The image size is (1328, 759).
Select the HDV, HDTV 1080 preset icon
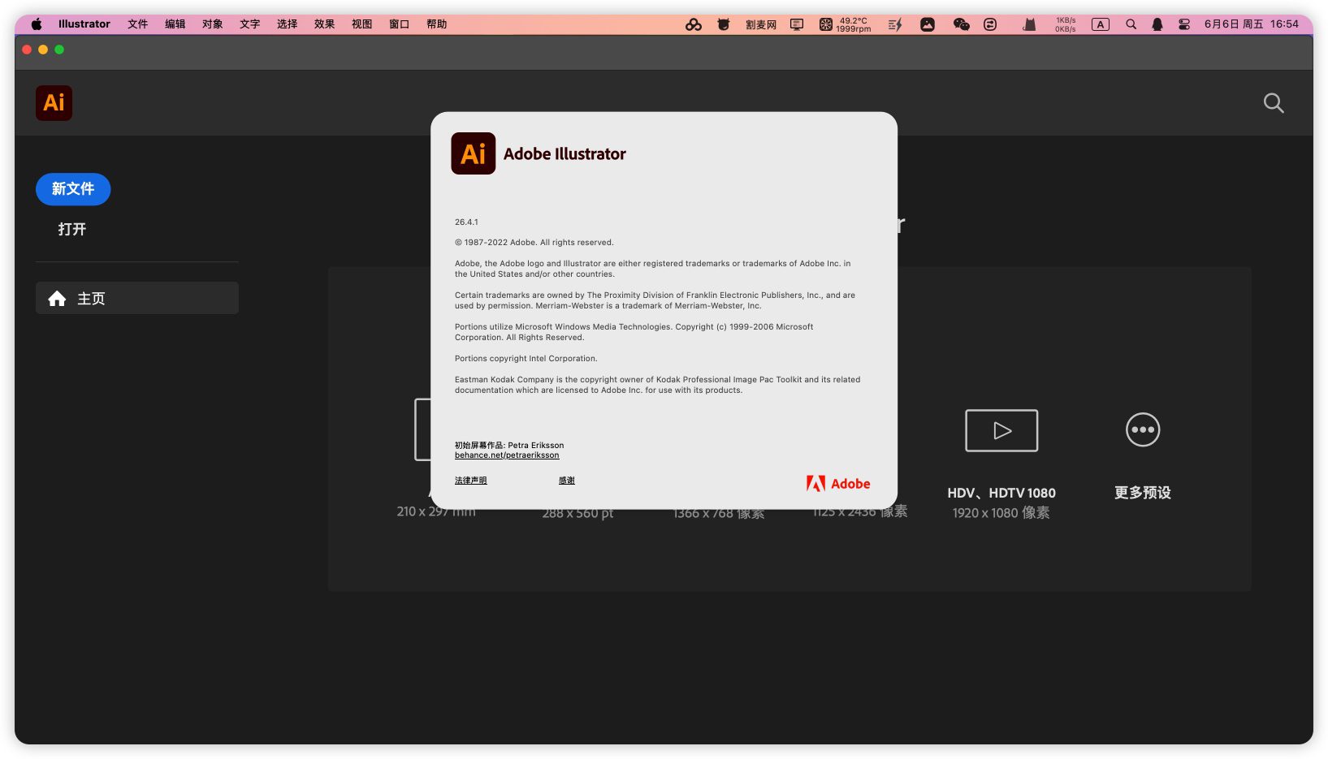(x=1001, y=430)
